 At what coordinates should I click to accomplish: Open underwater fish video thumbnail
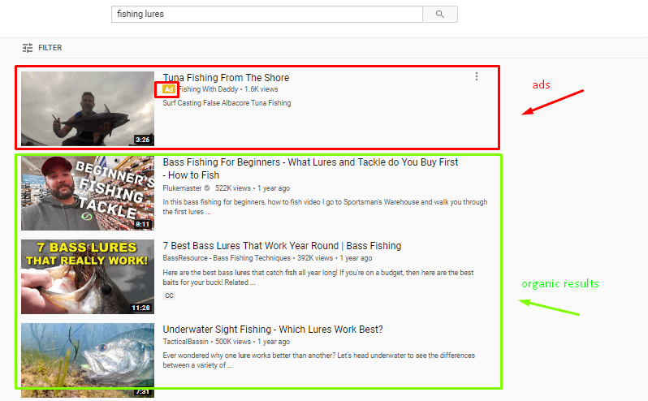coord(88,359)
